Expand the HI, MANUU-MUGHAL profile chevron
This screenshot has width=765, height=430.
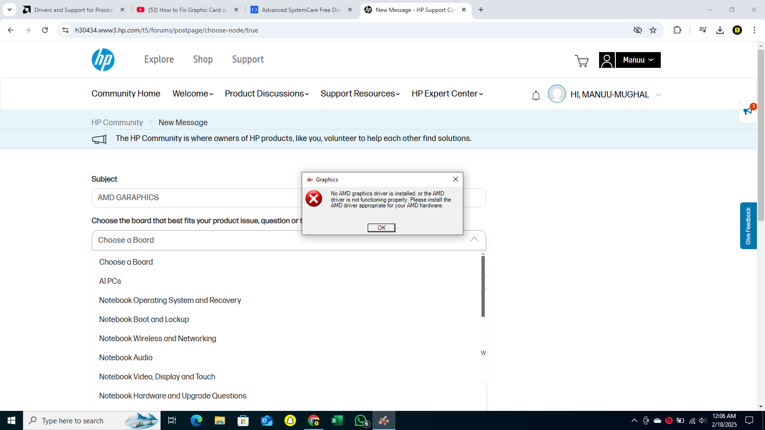click(x=658, y=95)
